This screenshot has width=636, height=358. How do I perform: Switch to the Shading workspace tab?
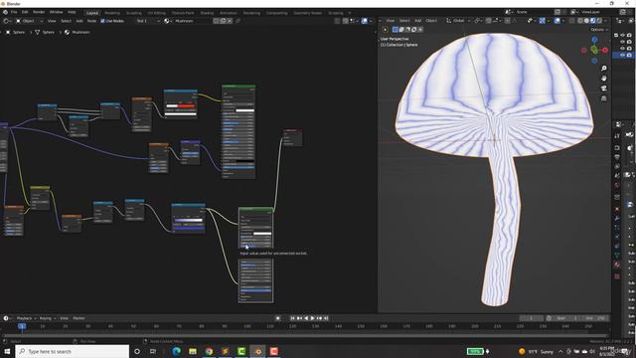pyautogui.click(x=207, y=13)
